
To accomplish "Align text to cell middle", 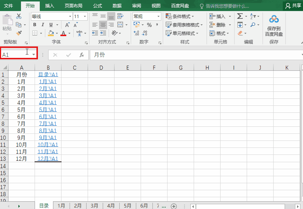I will pos(103,16).
